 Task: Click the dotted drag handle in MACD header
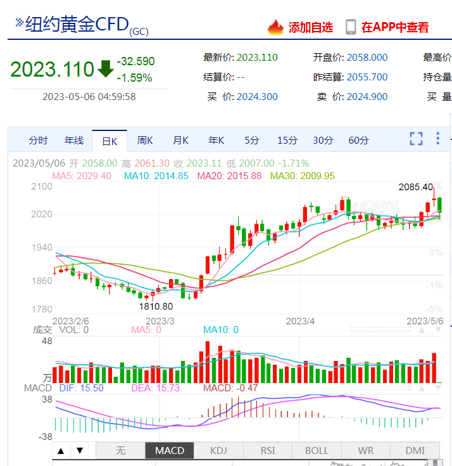381,387
